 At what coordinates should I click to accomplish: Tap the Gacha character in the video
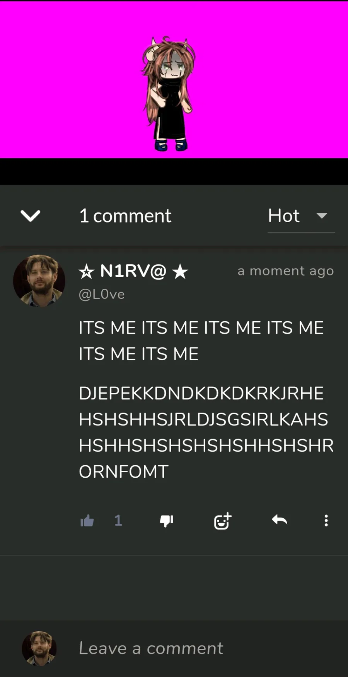click(168, 94)
